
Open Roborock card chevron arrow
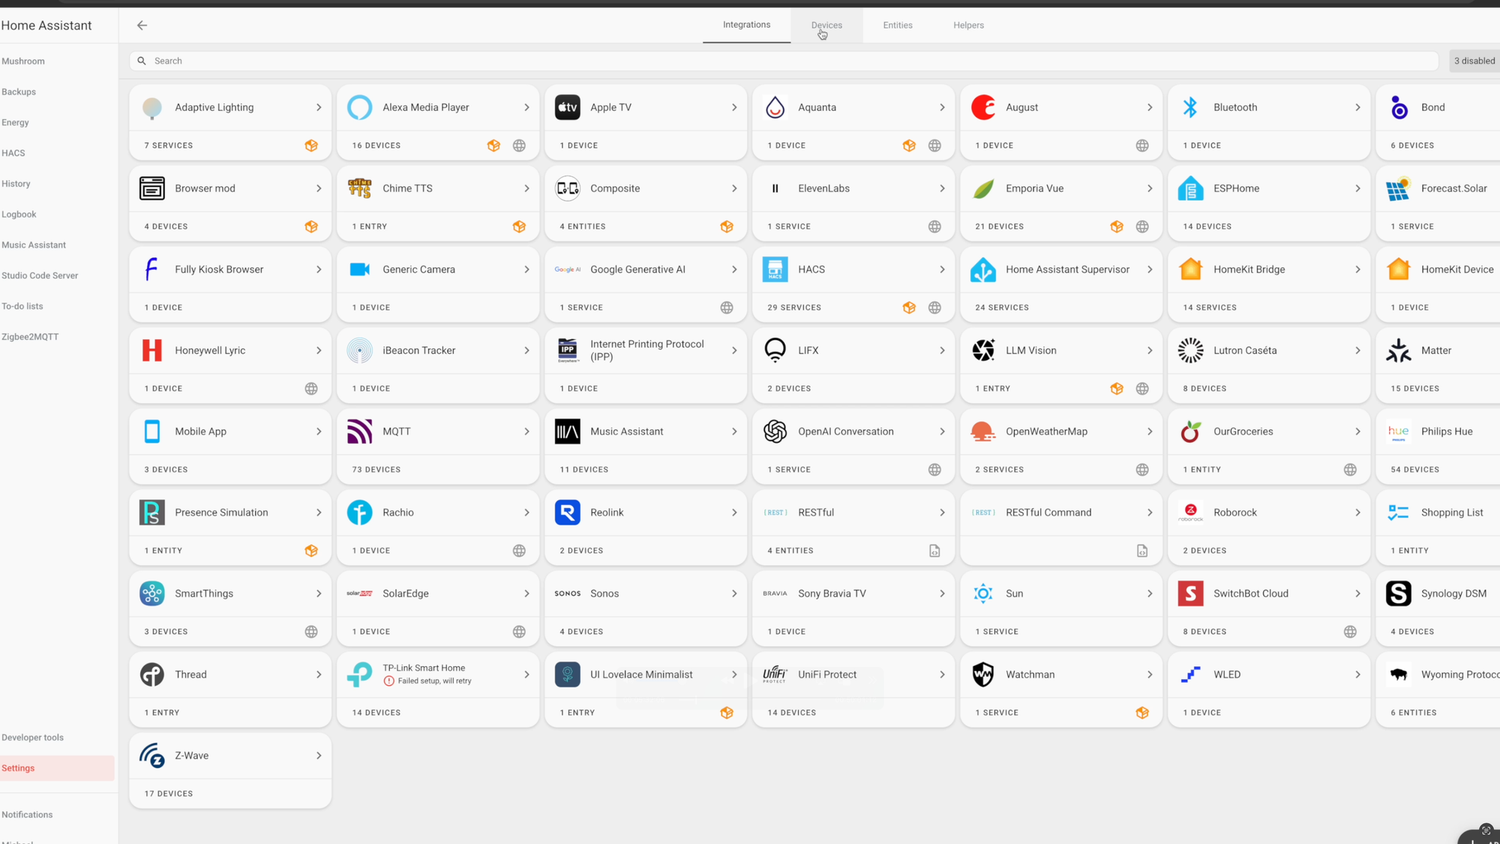point(1357,512)
